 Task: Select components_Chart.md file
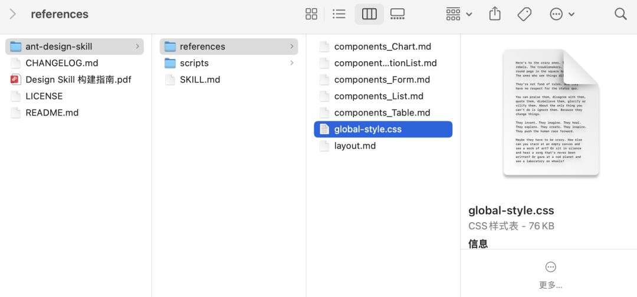click(x=383, y=46)
